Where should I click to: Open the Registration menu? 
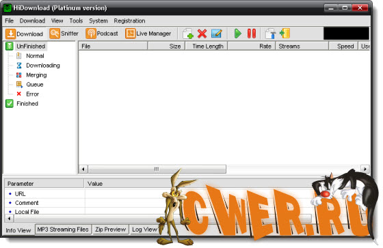pyautogui.click(x=129, y=20)
